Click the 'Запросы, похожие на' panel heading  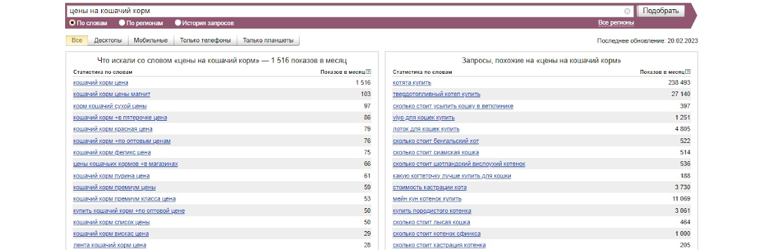[x=542, y=60]
